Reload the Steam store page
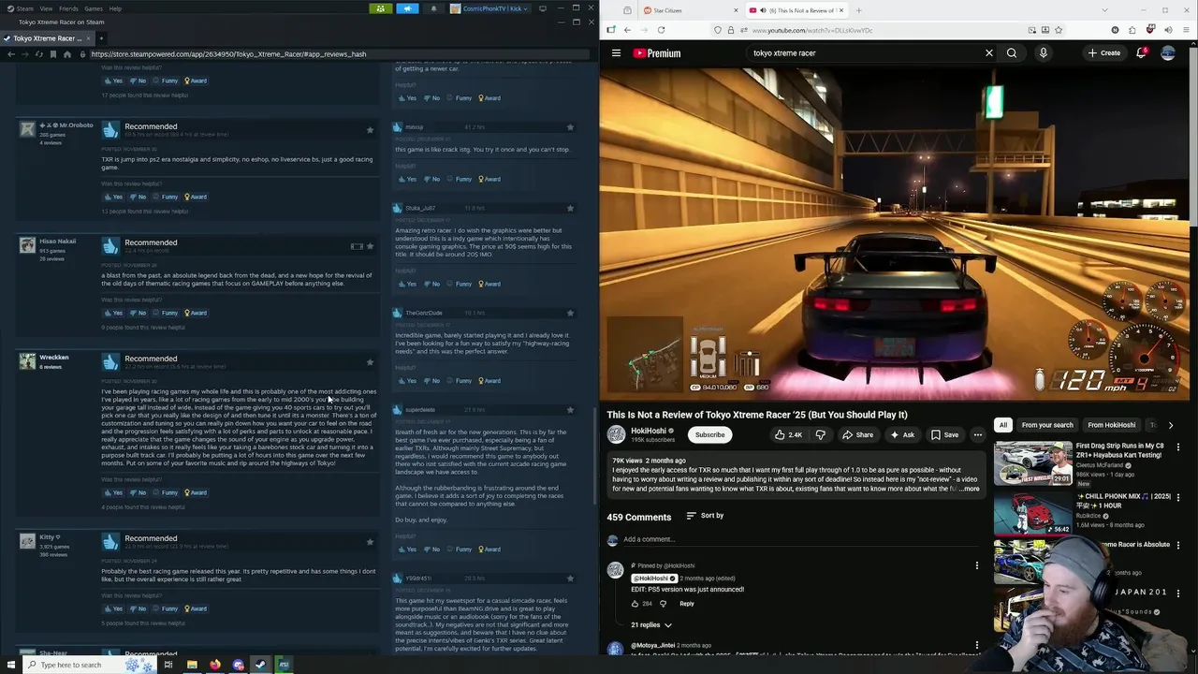1198x674 pixels. 39,54
